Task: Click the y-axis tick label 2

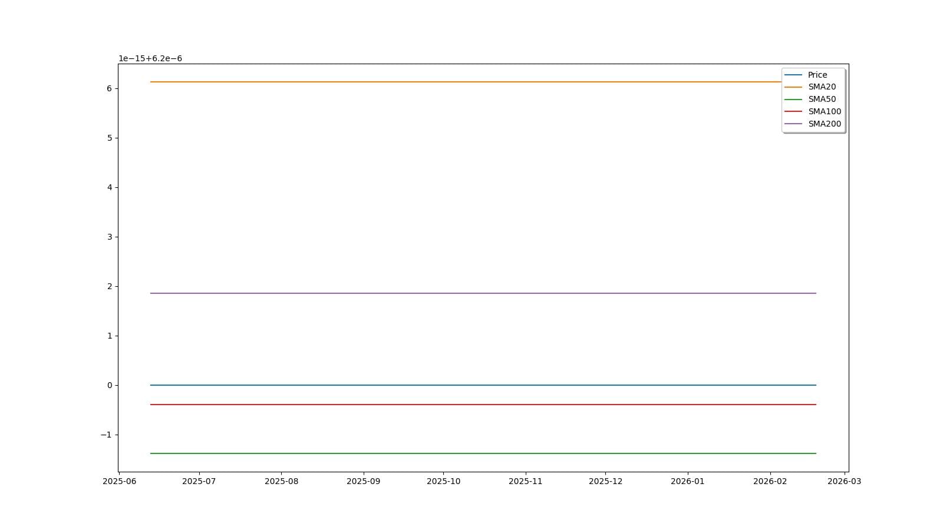Action: pyautogui.click(x=109, y=286)
